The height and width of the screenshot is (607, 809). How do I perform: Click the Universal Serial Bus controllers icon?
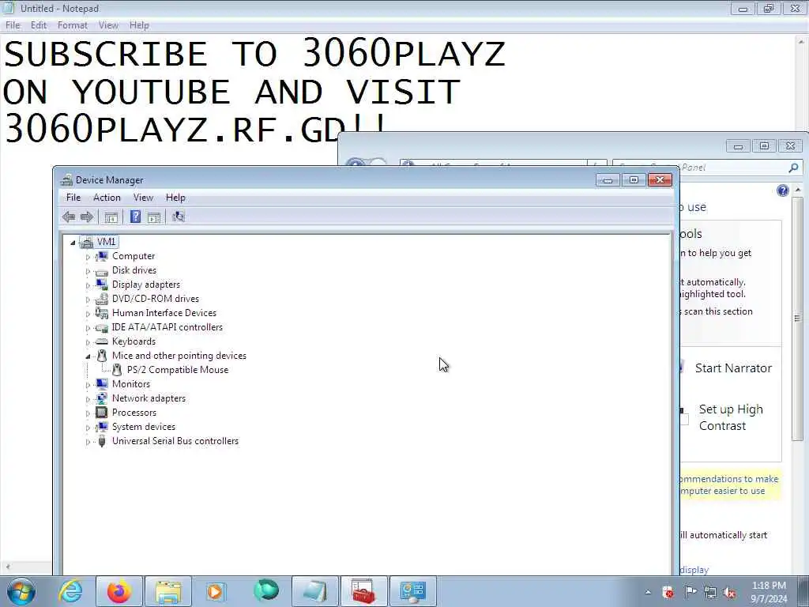point(102,441)
